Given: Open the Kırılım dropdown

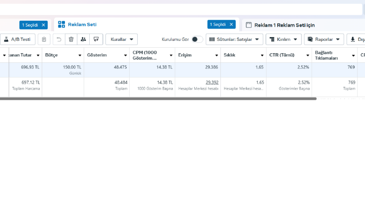Looking at the screenshot, I should [284, 39].
